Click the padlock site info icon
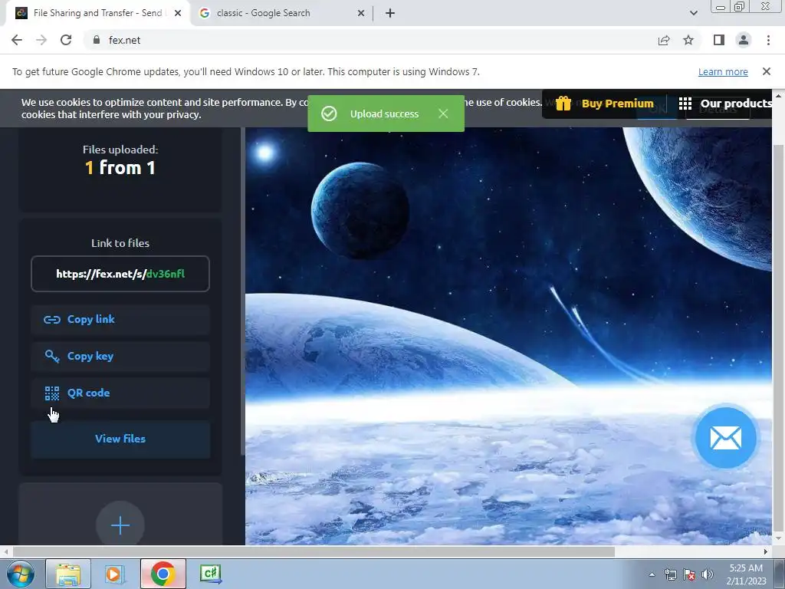Viewport: 785px width, 589px height. (x=97, y=40)
